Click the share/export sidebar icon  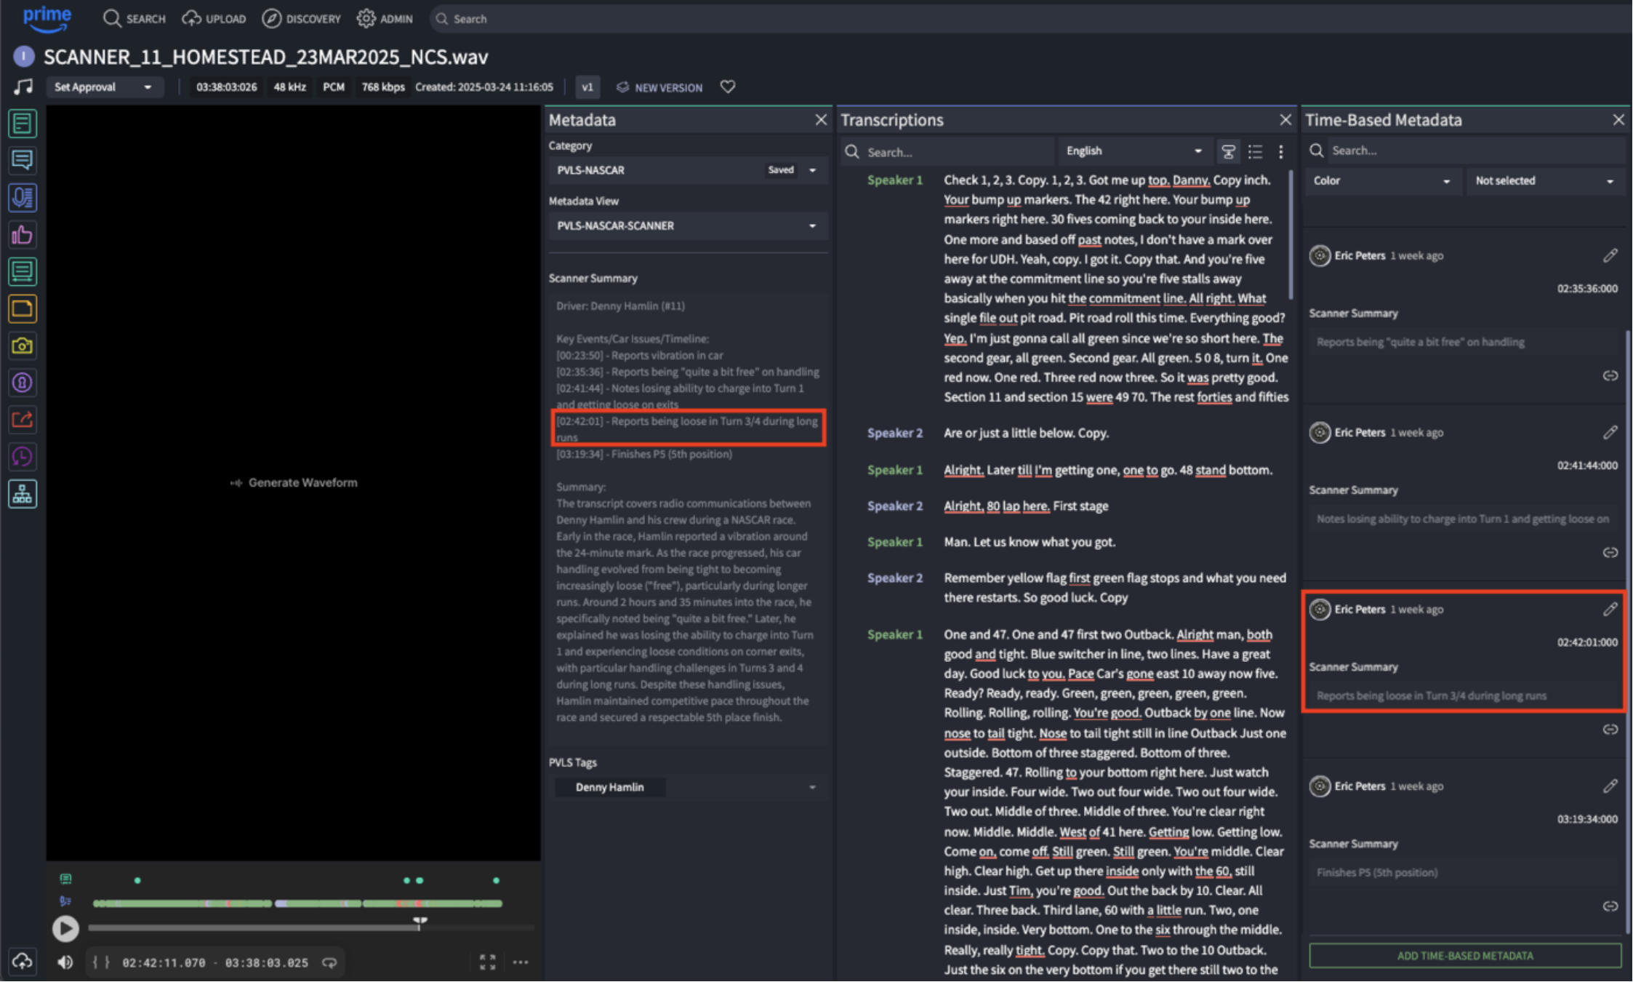tap(22, 420)
